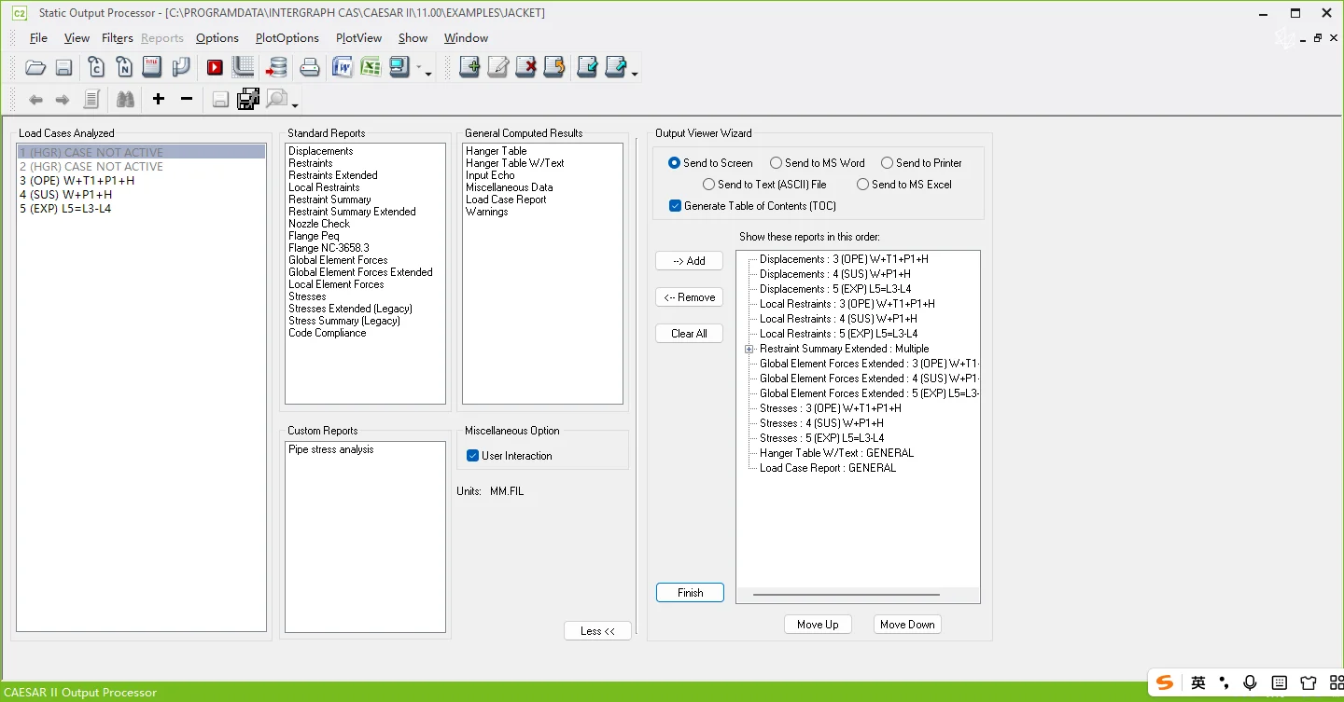Click the edit report pencil icon
The width and height of the screenshot is (1344, 702).
click(x=497, y=67)
